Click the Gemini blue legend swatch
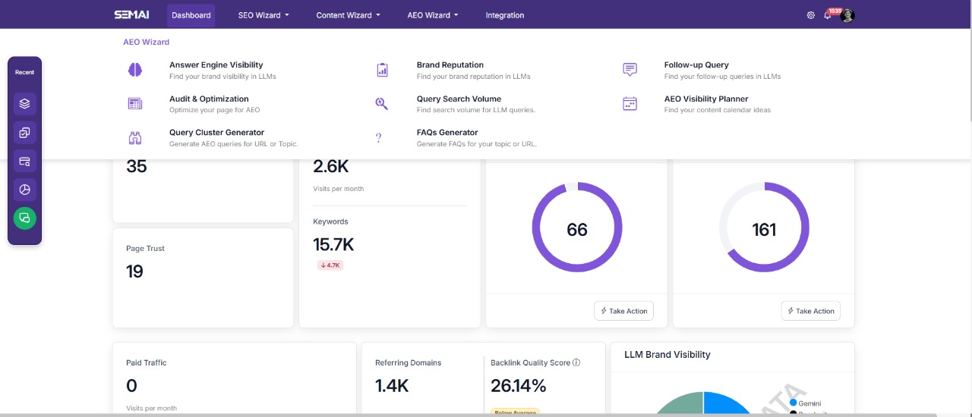Screen dimensions: 972x417 [x=794, y=403]
